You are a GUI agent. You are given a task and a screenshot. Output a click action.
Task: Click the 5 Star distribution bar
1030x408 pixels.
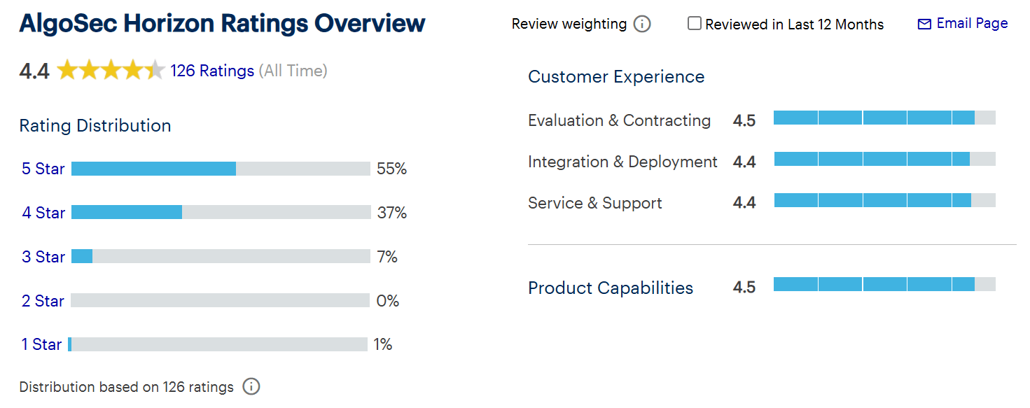(x=221, y=169)
